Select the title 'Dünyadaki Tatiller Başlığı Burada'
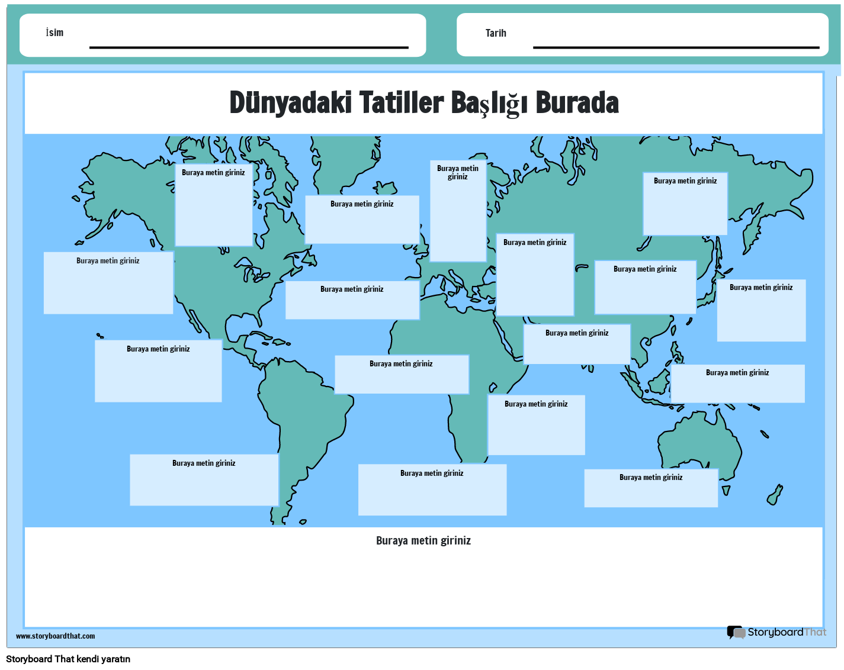Screen dimensions: 844x670 point(424,103)
